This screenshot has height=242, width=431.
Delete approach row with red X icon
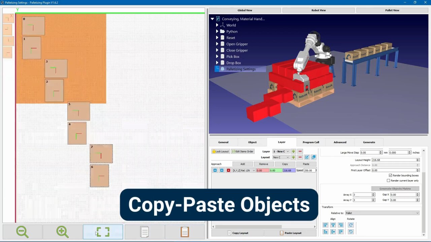[228, 170]
